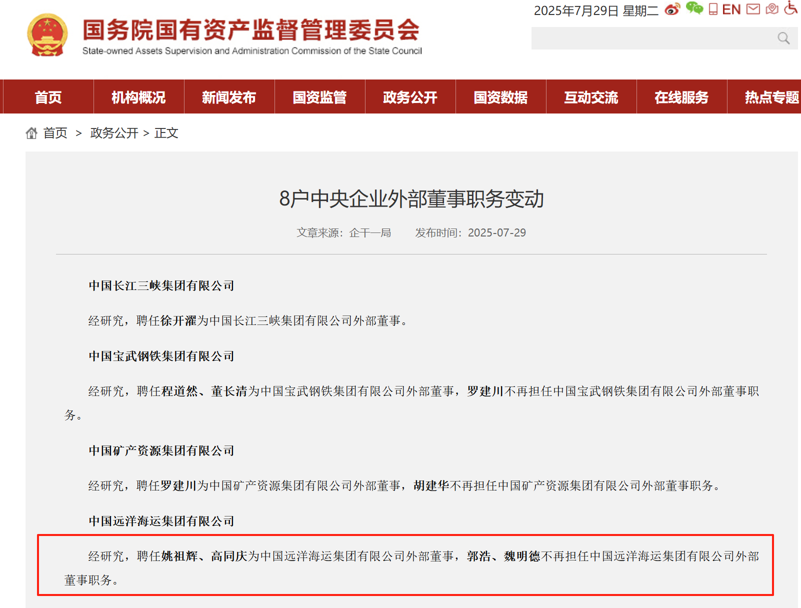
Task: Open the Weibo icon link
Action: tap(672, 9)
